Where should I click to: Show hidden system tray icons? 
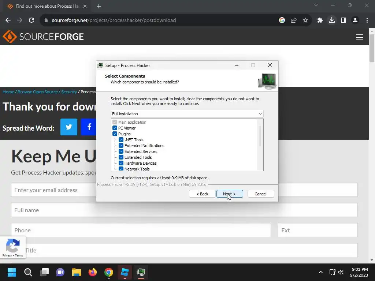(321, 272)
